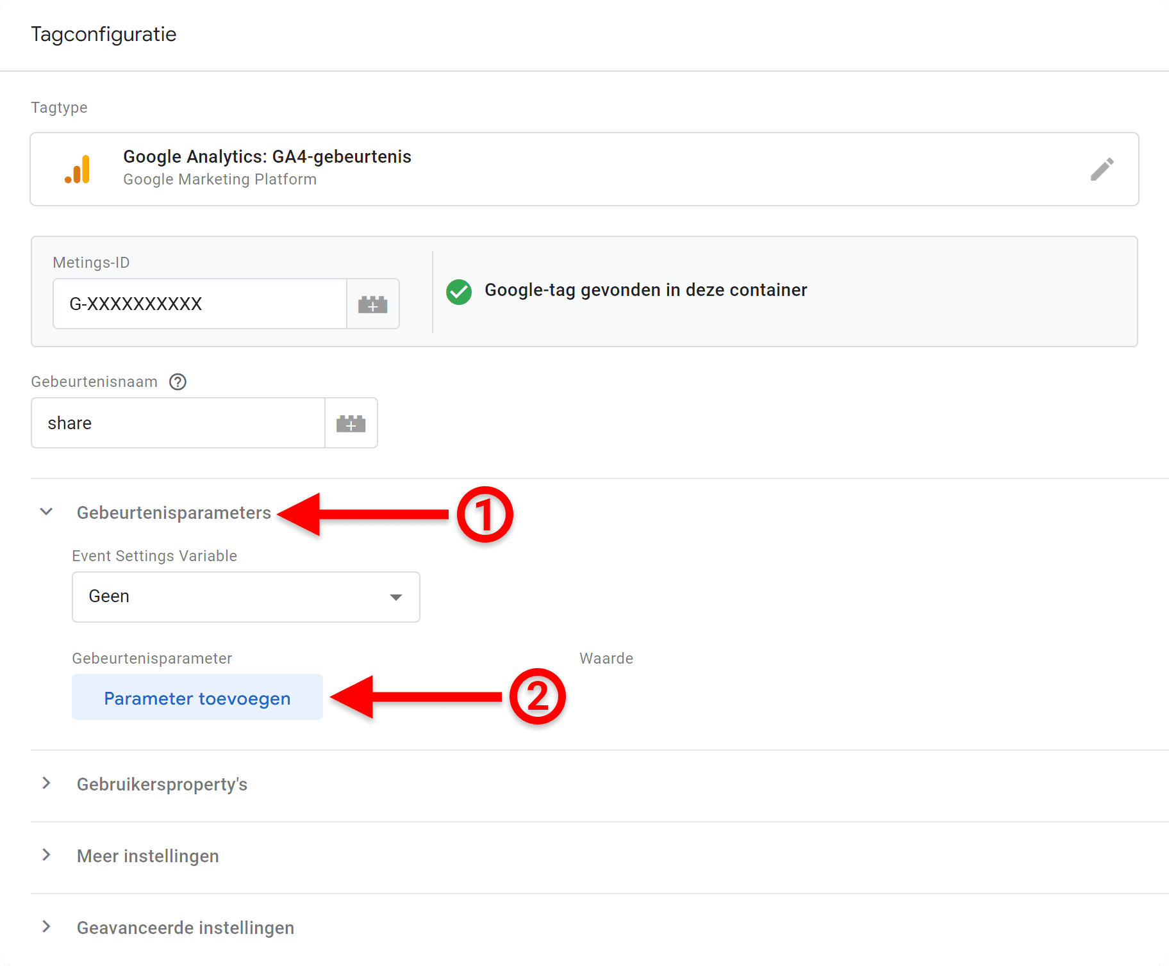The width and height of the screenshot is (1169, 966).
Task: Expand Geavanceerde instellingen using its chevron arrow
Action: coord(46,927)
